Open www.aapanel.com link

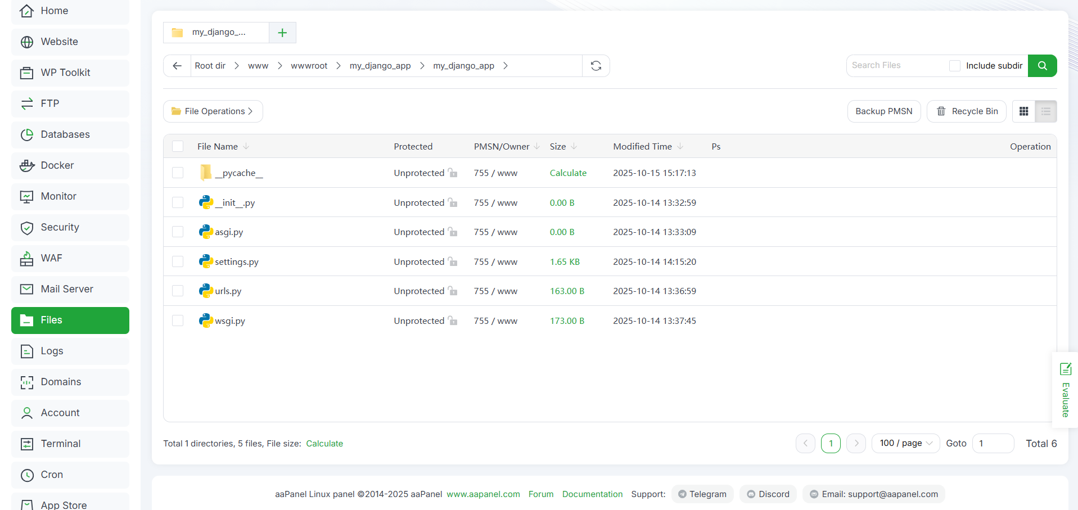click(483, 494)
